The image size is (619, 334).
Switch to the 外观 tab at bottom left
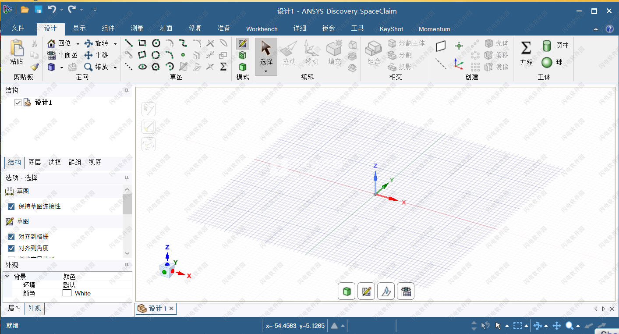pyautogui.click(x=35, y=309)
